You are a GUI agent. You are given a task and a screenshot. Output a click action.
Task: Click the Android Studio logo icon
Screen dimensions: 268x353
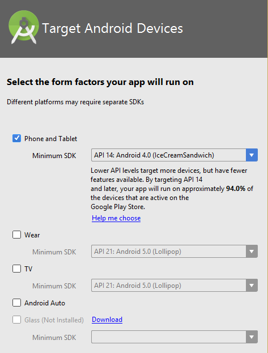[x=23, y=27]
